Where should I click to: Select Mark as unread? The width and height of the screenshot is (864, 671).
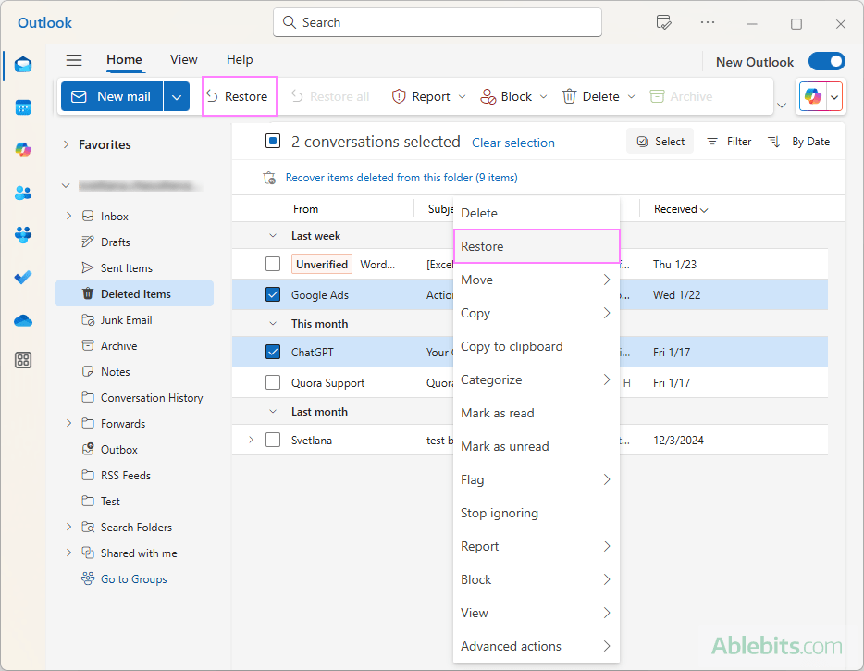point(537,446)
